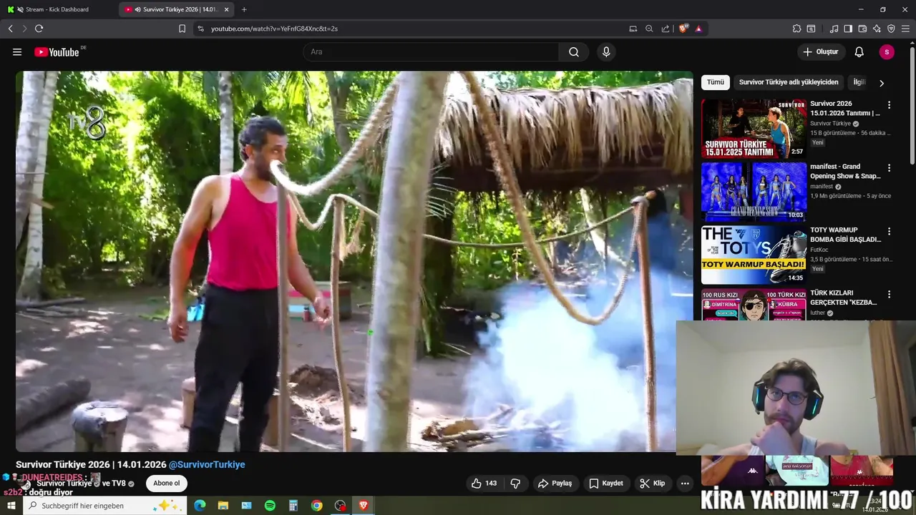Open Survivor 2026 15.01.2026 Tanıtımı thumbnail
916x515 pixels.
pos(754,128)
